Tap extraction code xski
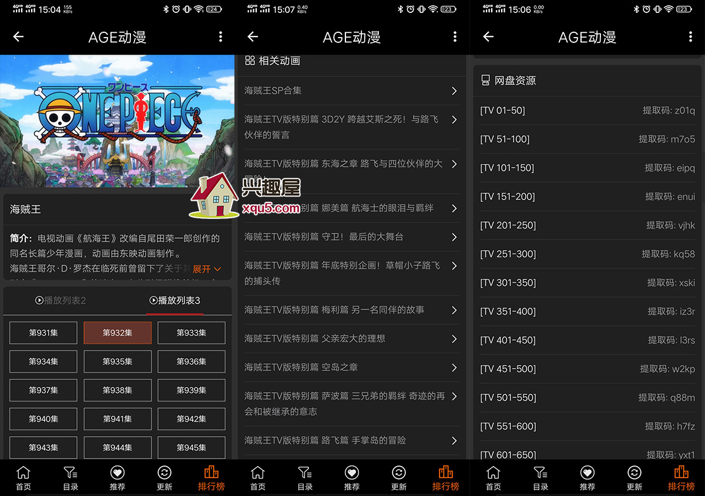Screen dimensions: 705x496 tap(671, 283)
